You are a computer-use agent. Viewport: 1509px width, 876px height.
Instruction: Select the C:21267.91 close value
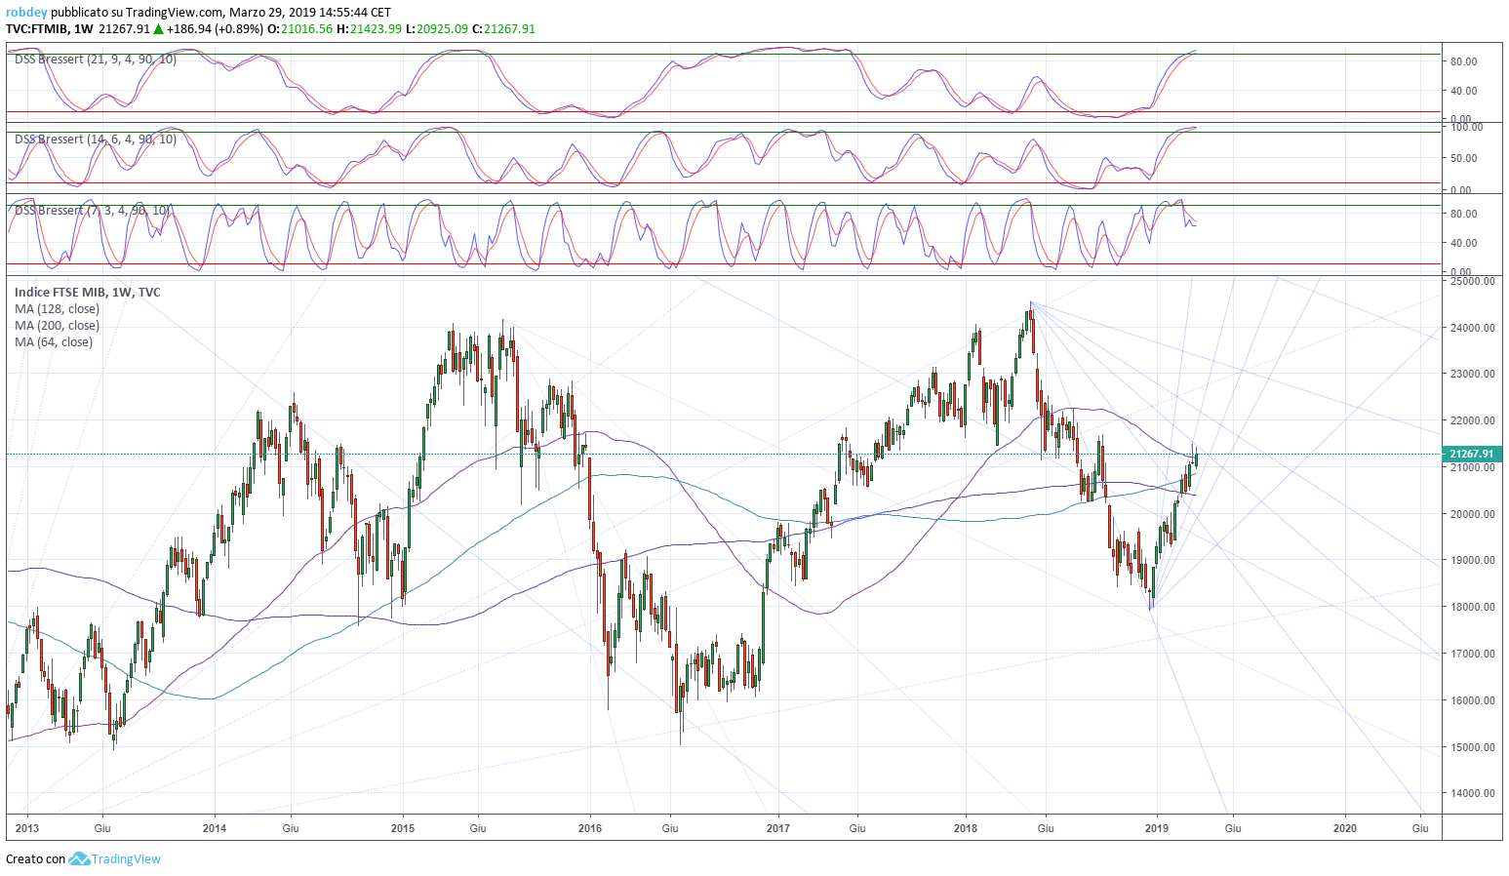click(504, 29)
